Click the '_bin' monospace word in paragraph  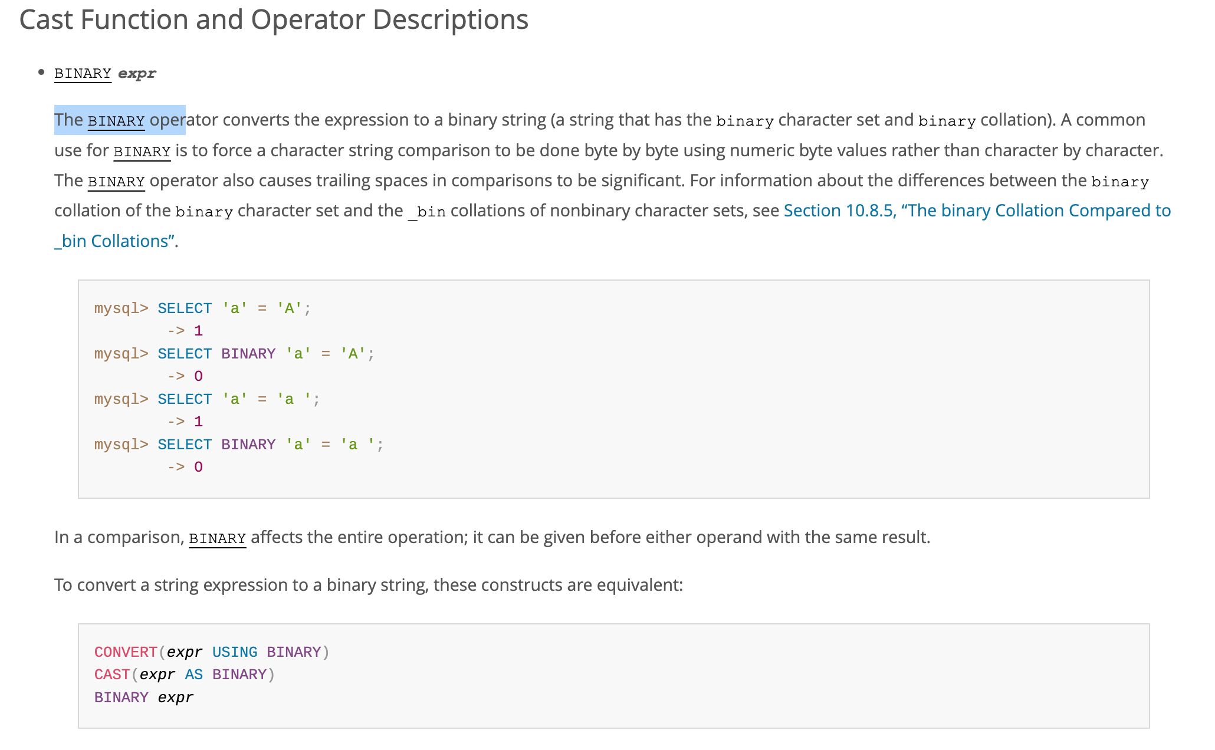point(426,212)
